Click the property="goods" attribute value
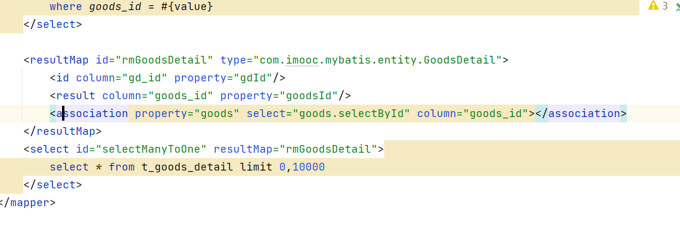Viewport: 680px width, 246px height. pos(215,113)
